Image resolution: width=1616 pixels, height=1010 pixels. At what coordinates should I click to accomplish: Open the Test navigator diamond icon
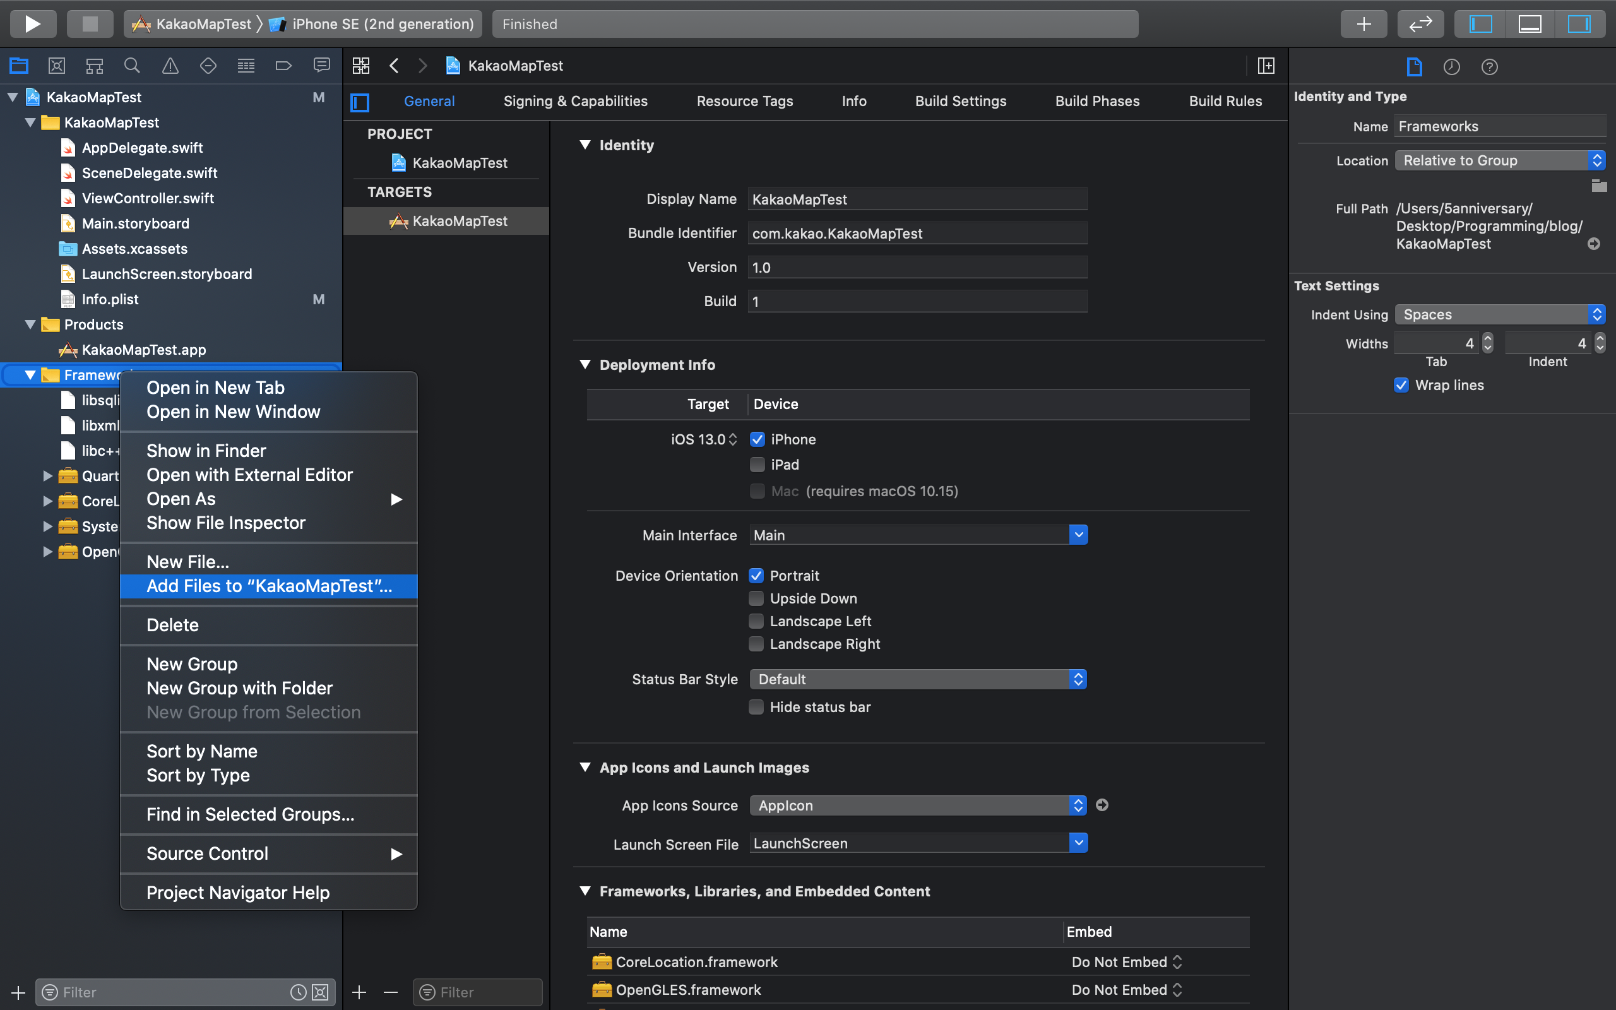point(208,66)
